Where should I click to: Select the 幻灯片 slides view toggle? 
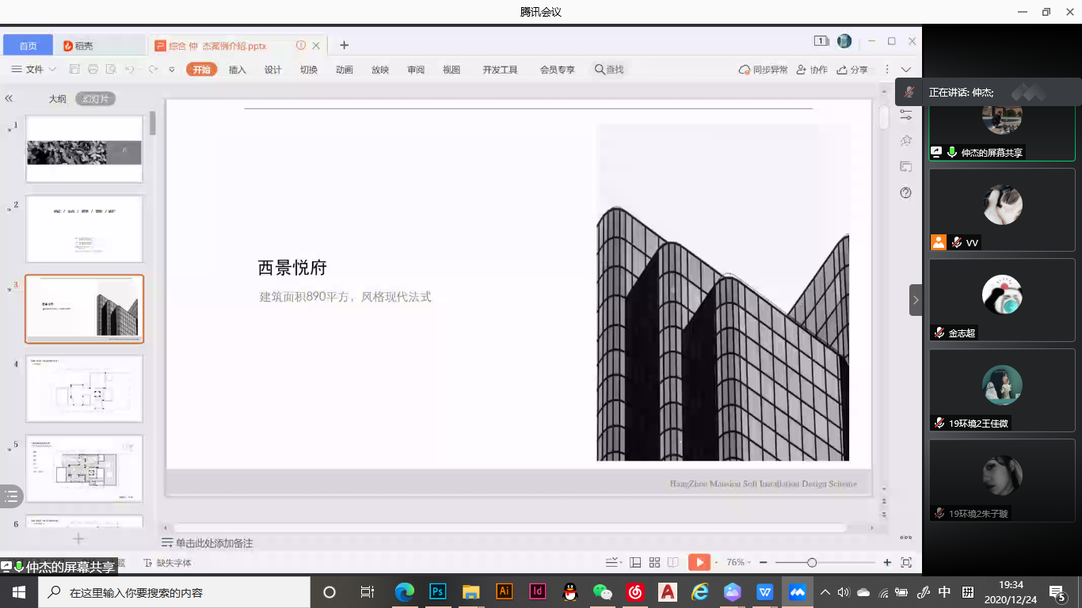[x=96, y=99]
